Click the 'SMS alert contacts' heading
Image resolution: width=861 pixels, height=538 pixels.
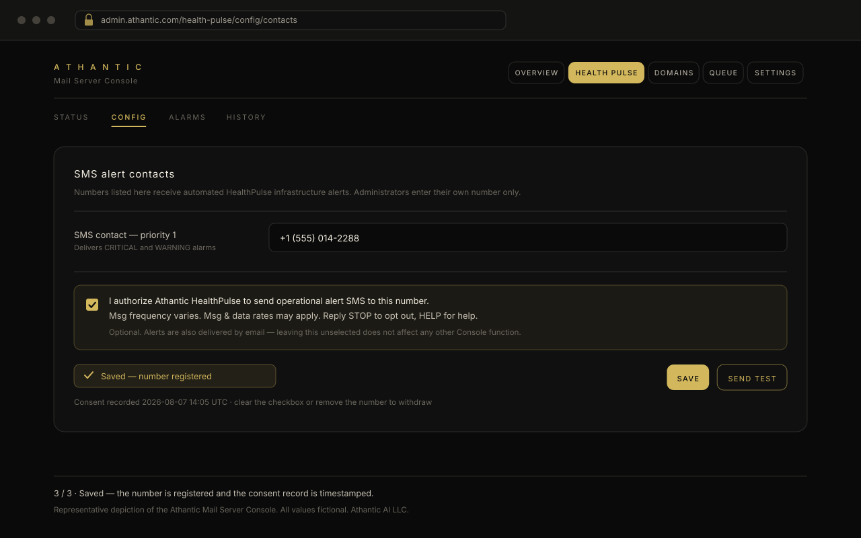point(124,174)
